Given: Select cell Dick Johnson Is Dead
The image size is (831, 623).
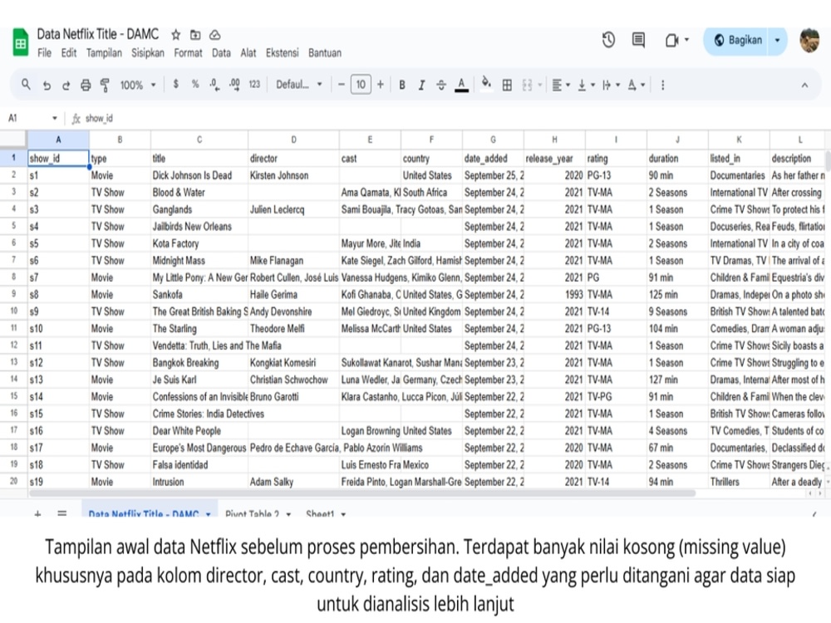Looking at the screenshot, I should point(199,175).
